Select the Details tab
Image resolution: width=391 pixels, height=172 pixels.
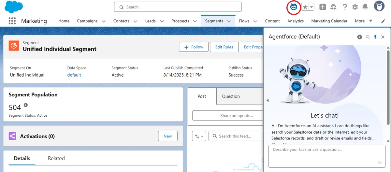pos(22,158)
